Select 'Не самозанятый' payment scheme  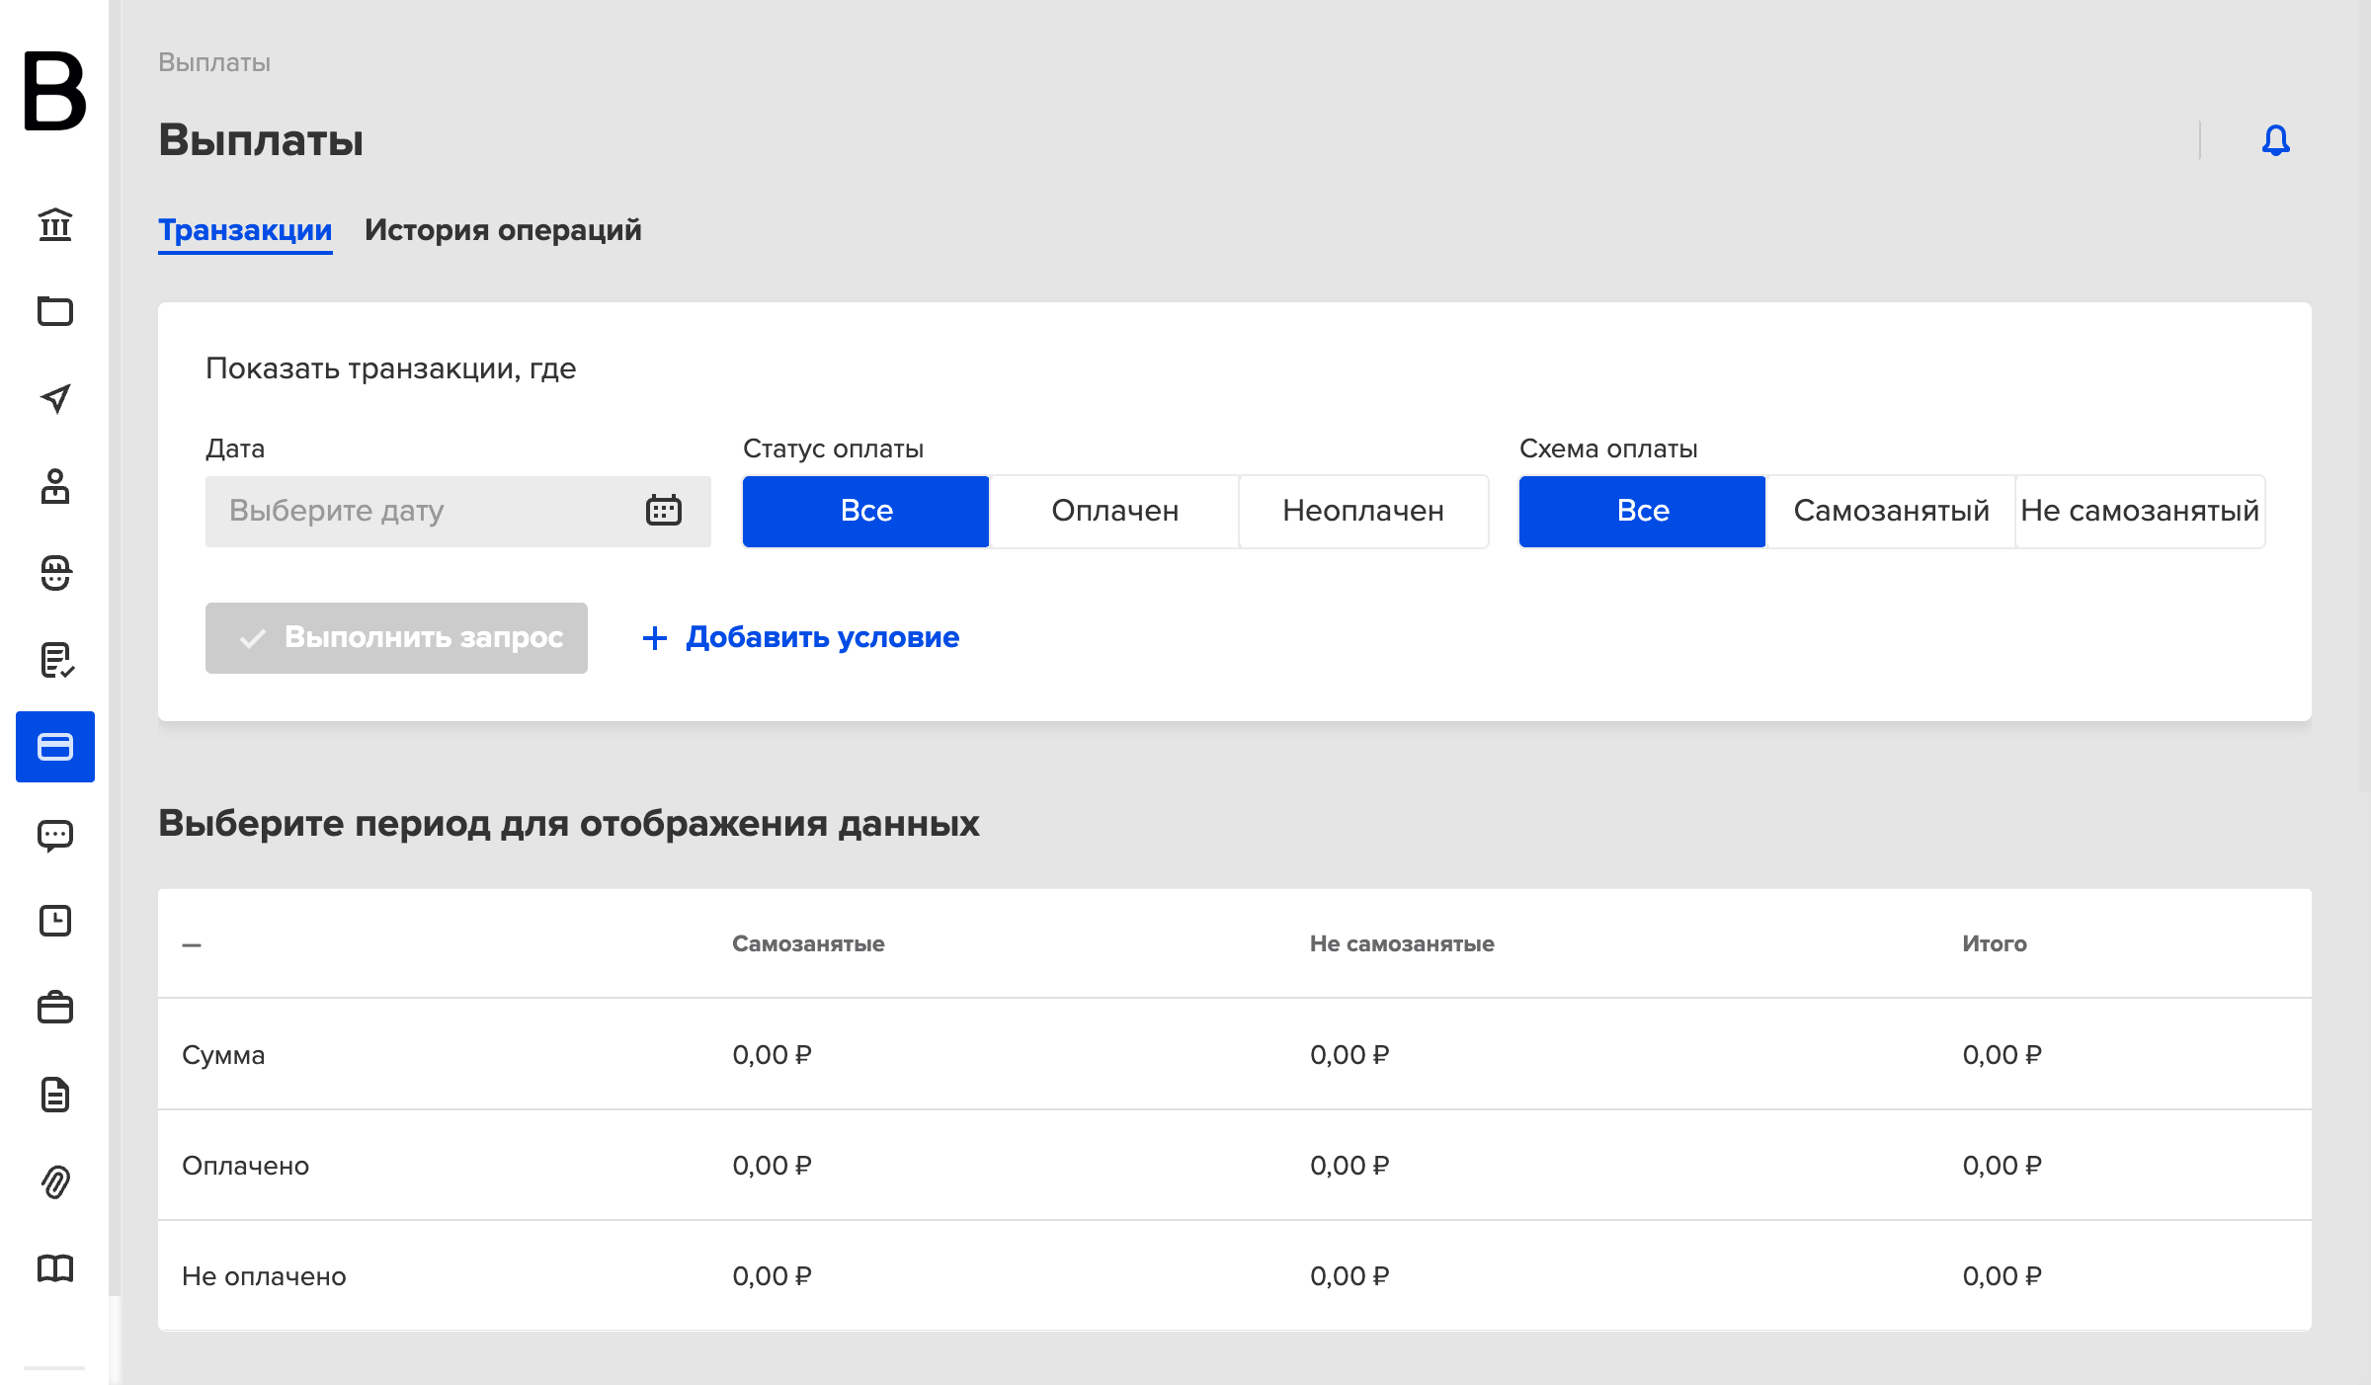(2140, 511)
